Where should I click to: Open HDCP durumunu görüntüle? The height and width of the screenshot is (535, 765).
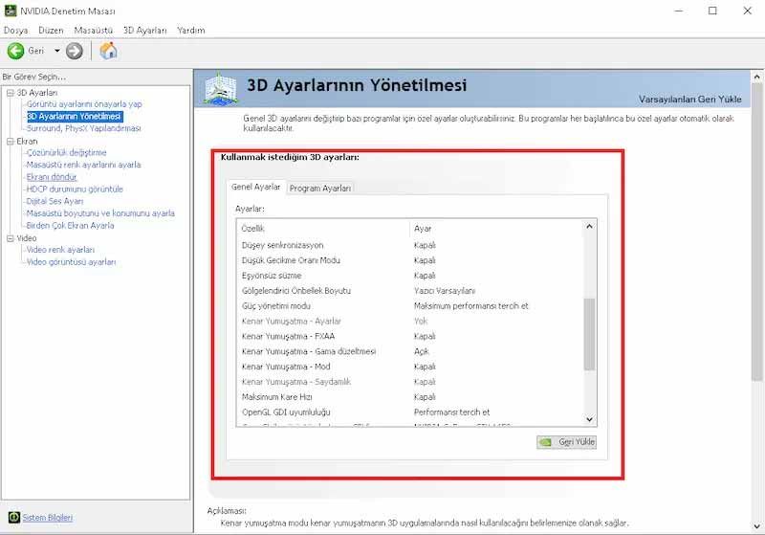(x=75, y=189)
